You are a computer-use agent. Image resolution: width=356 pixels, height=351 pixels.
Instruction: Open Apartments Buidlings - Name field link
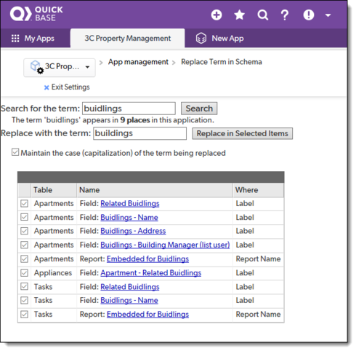[129, 217]
